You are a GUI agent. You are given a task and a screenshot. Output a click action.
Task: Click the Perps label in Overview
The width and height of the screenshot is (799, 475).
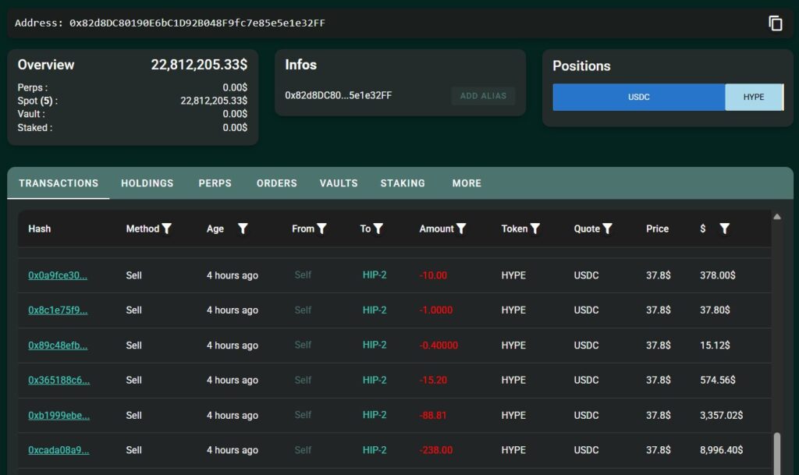[33, 87]
